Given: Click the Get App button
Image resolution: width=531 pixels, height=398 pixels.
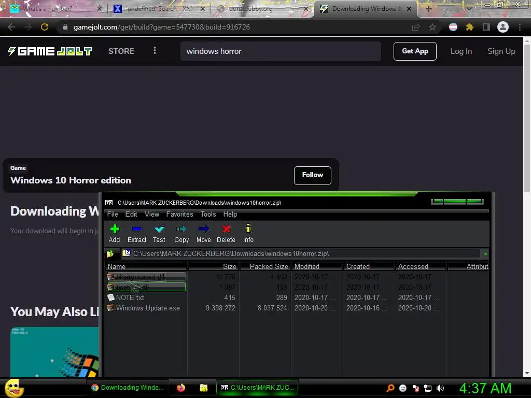Looking at the screenshot, I should pyautogui.click(x=415, y=51).
